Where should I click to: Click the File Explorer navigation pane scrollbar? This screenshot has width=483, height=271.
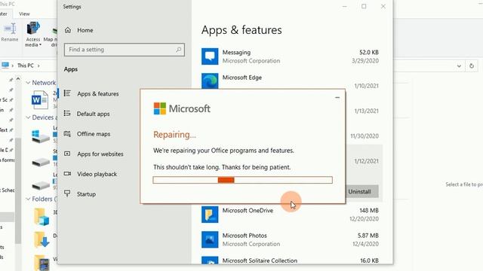(18, 190)
